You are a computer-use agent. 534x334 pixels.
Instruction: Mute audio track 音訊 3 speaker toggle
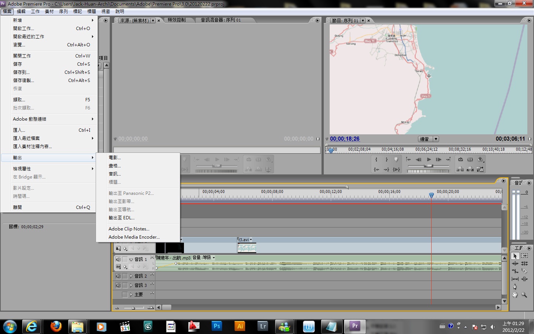click(118, 285)
